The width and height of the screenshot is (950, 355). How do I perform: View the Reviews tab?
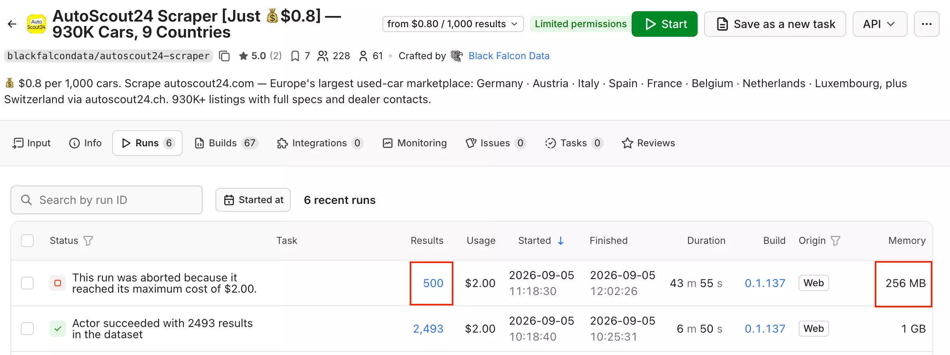pos(648,143)
